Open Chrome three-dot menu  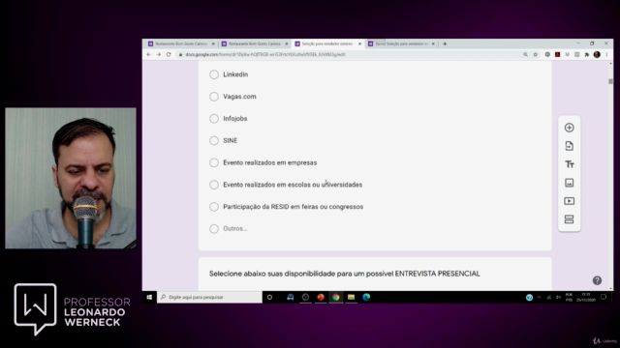coord(606,54)
